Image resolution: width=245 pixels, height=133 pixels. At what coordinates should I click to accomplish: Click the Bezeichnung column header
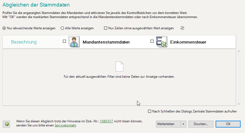click(x=24, y=42)
